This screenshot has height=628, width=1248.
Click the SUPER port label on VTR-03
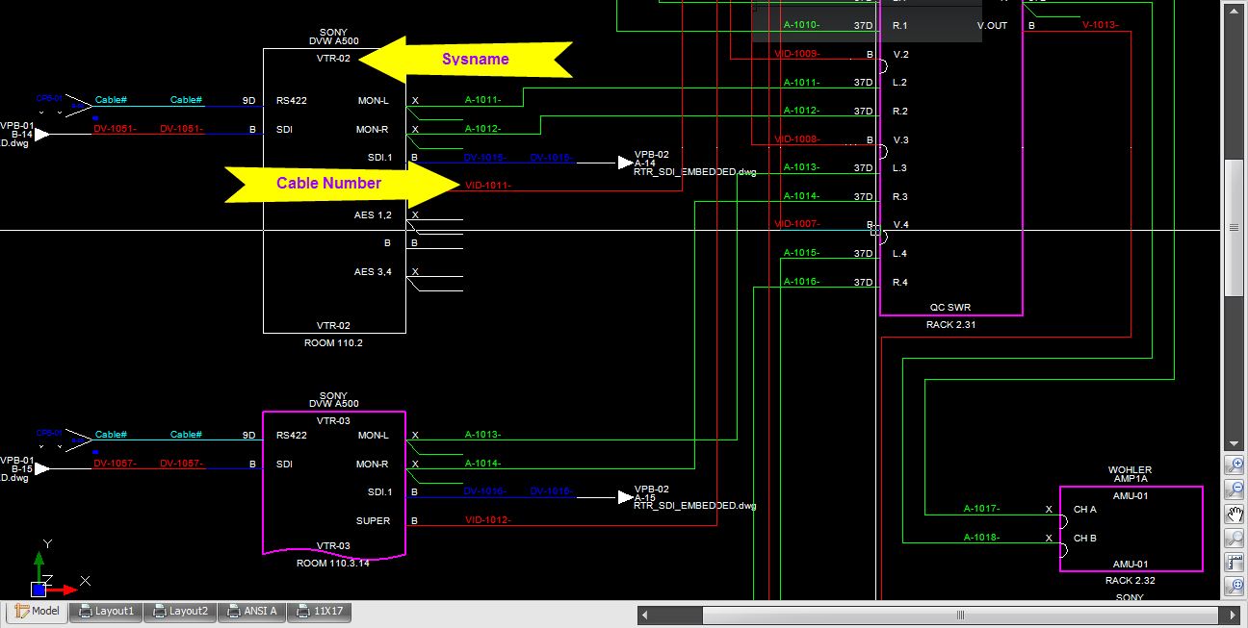[373, 521]
